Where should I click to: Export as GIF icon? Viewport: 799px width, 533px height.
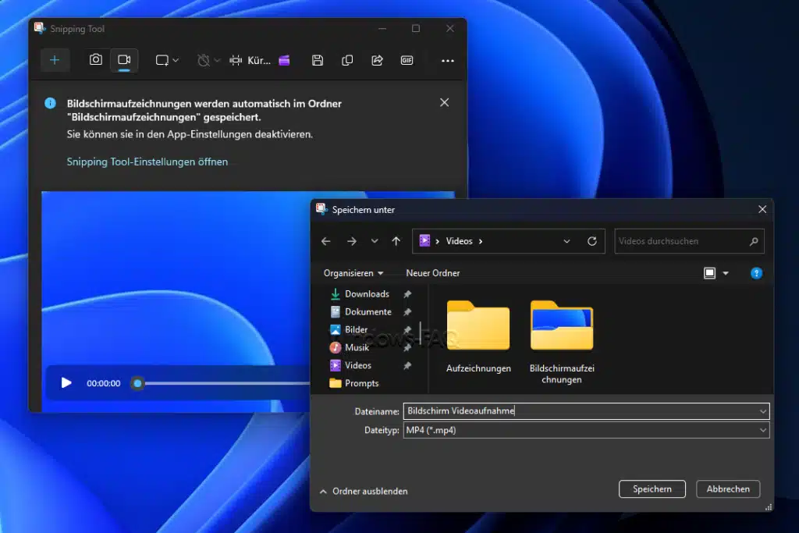point(407,60)
